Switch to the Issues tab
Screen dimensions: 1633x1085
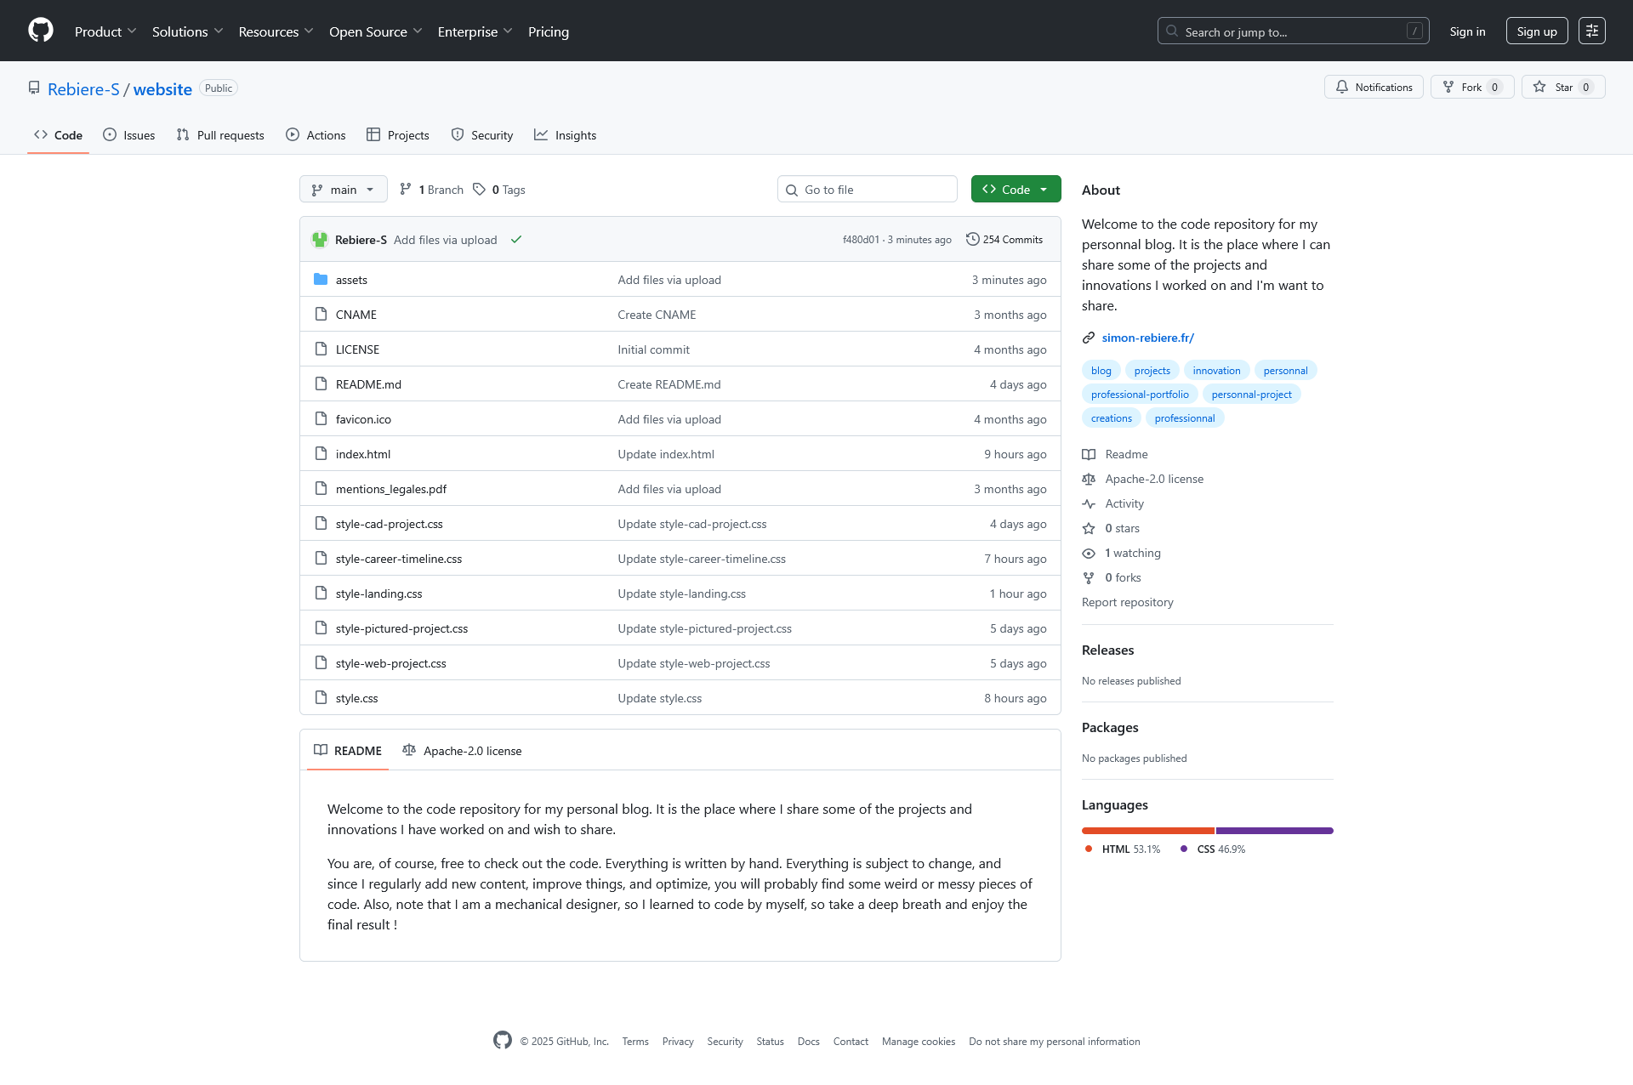[128, 135]
